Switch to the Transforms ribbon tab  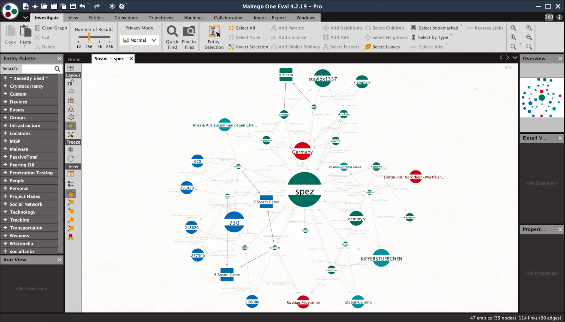point(161,17)
